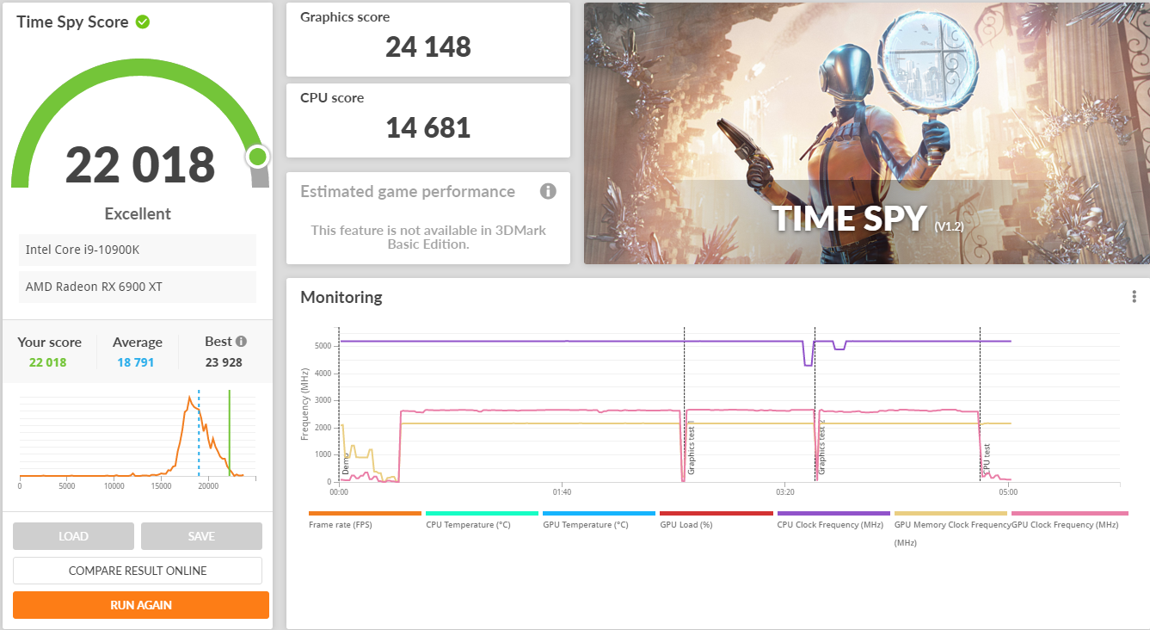Image resolution: width=1150 pixels, height=630 pixels.
Task: Click the SAVE button
Action: (x=201, y=536)
